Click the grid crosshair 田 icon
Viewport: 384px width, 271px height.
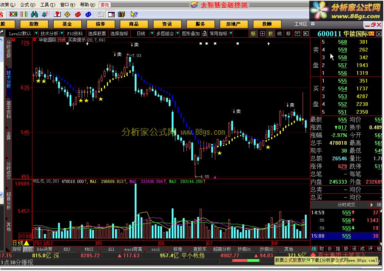(x=262, y=34)
